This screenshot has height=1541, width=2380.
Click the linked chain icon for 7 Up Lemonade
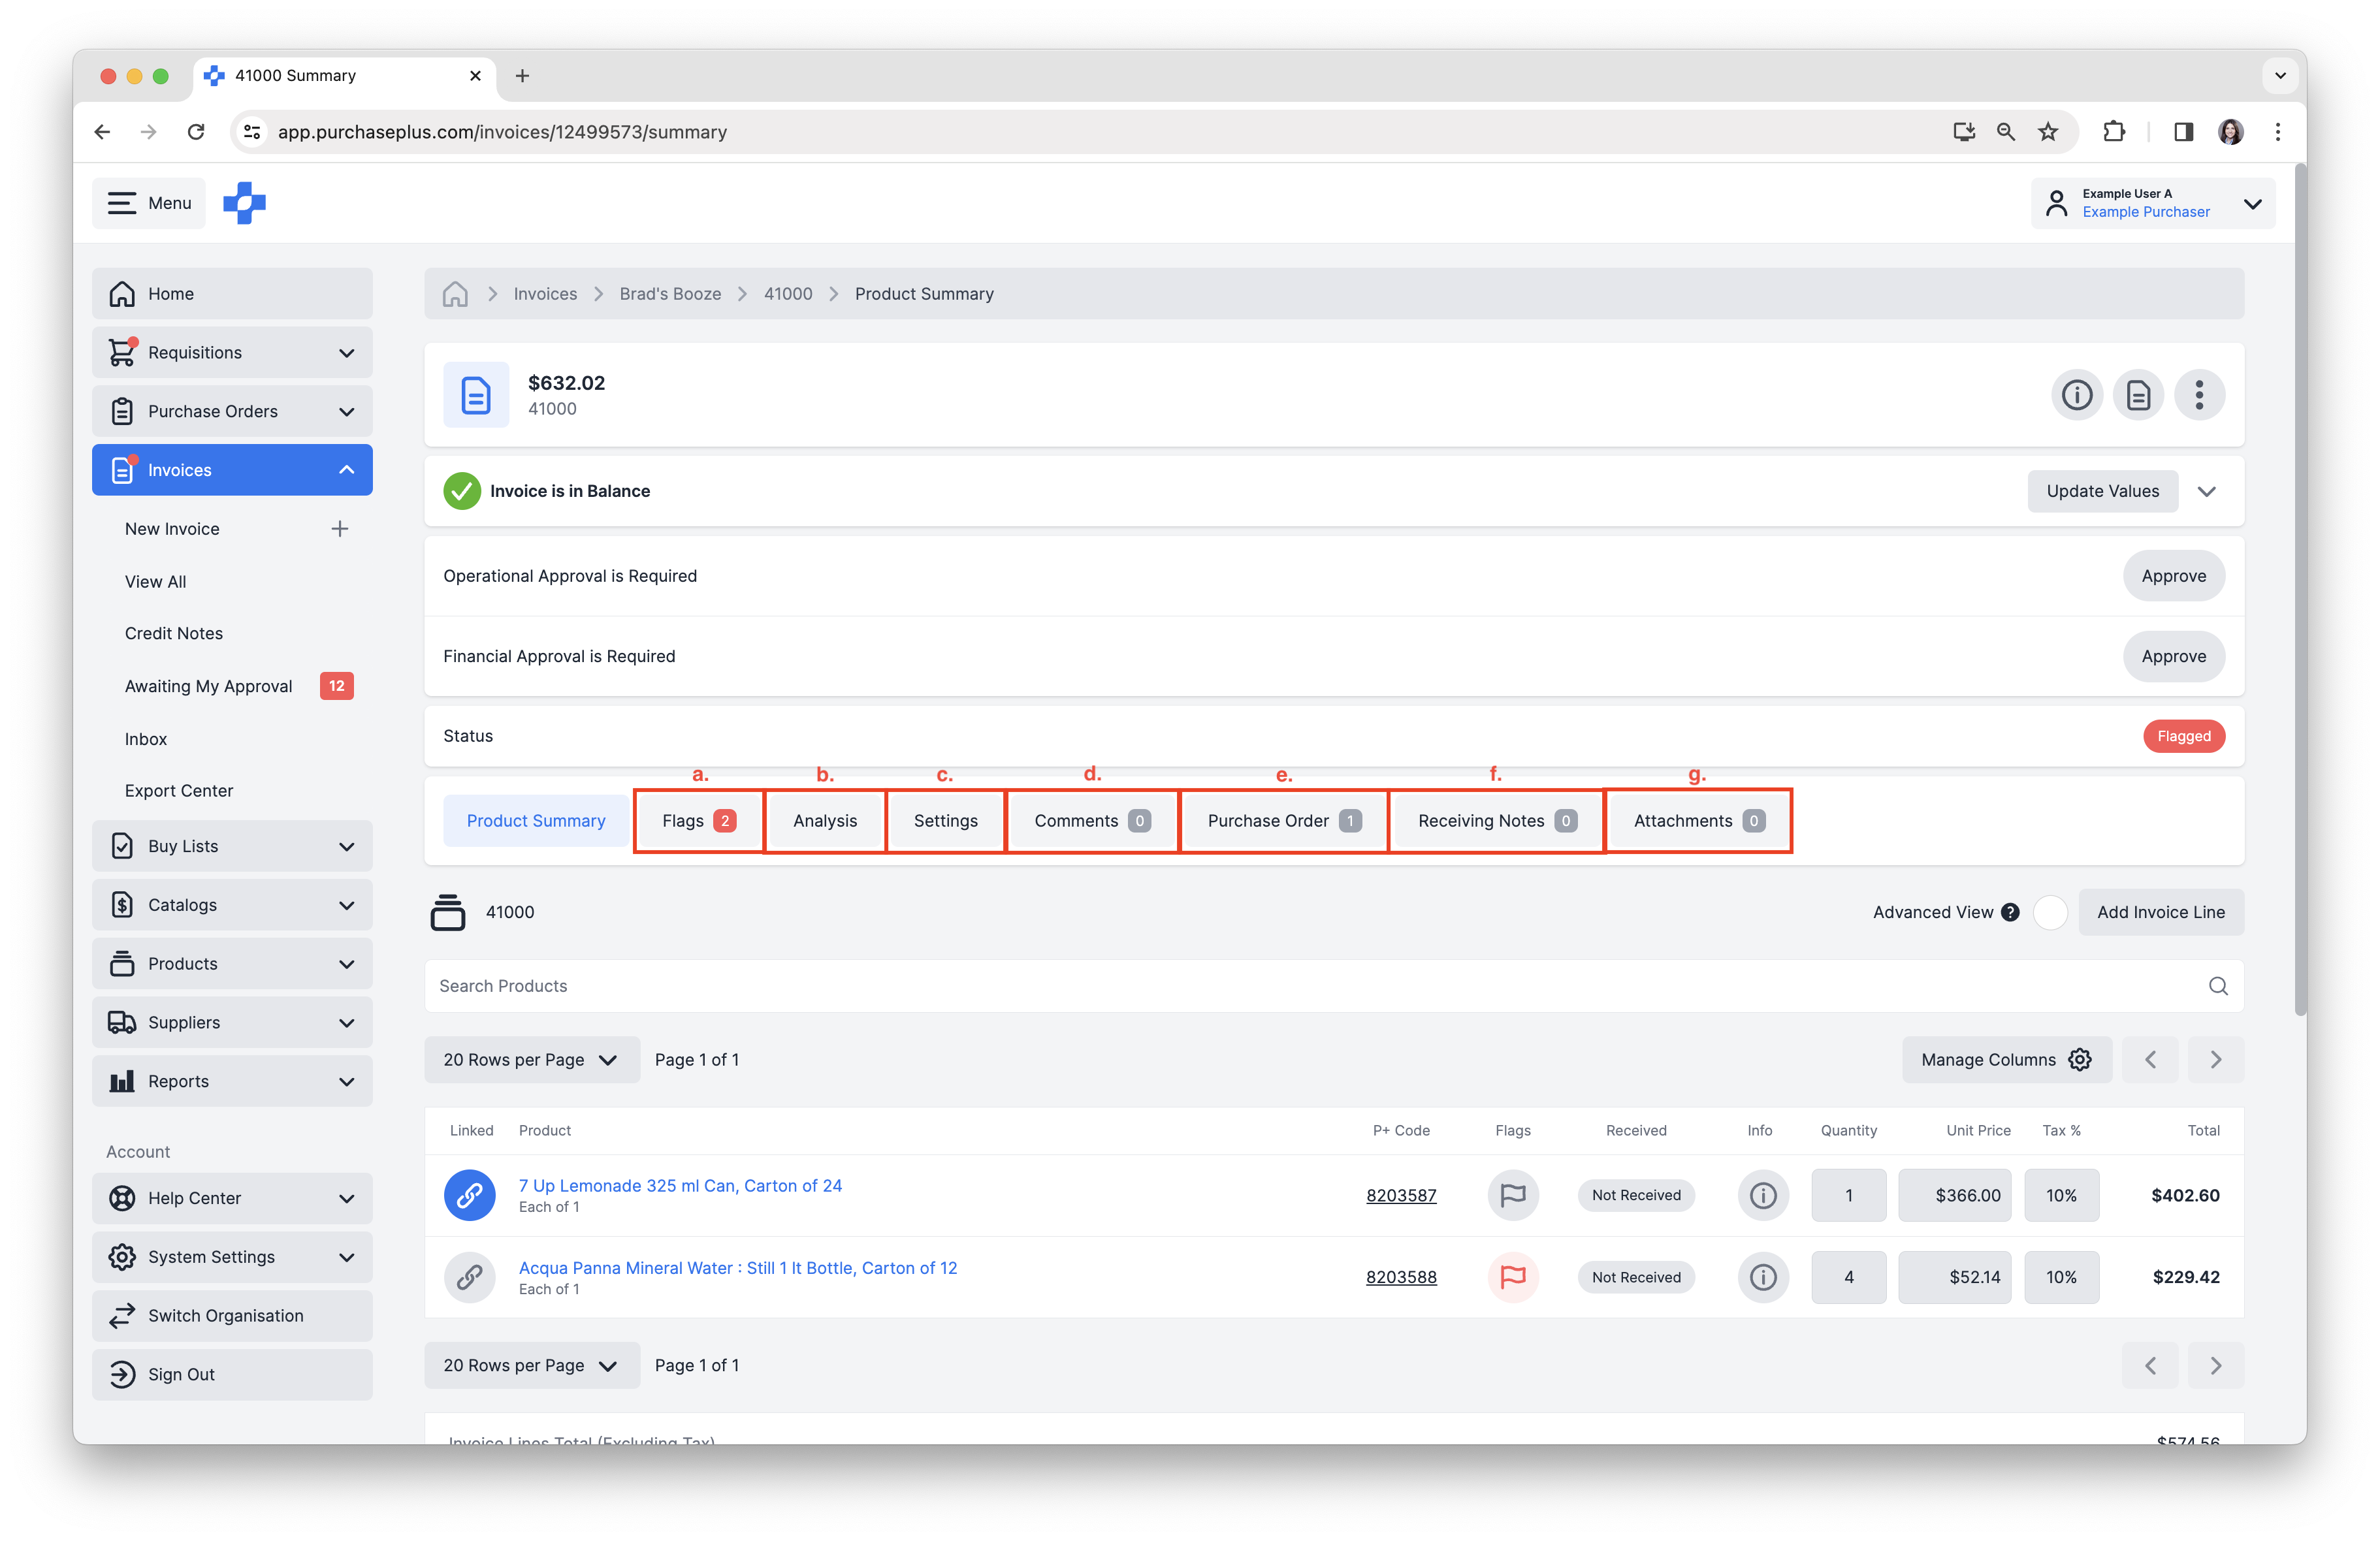click(469, 1195)
